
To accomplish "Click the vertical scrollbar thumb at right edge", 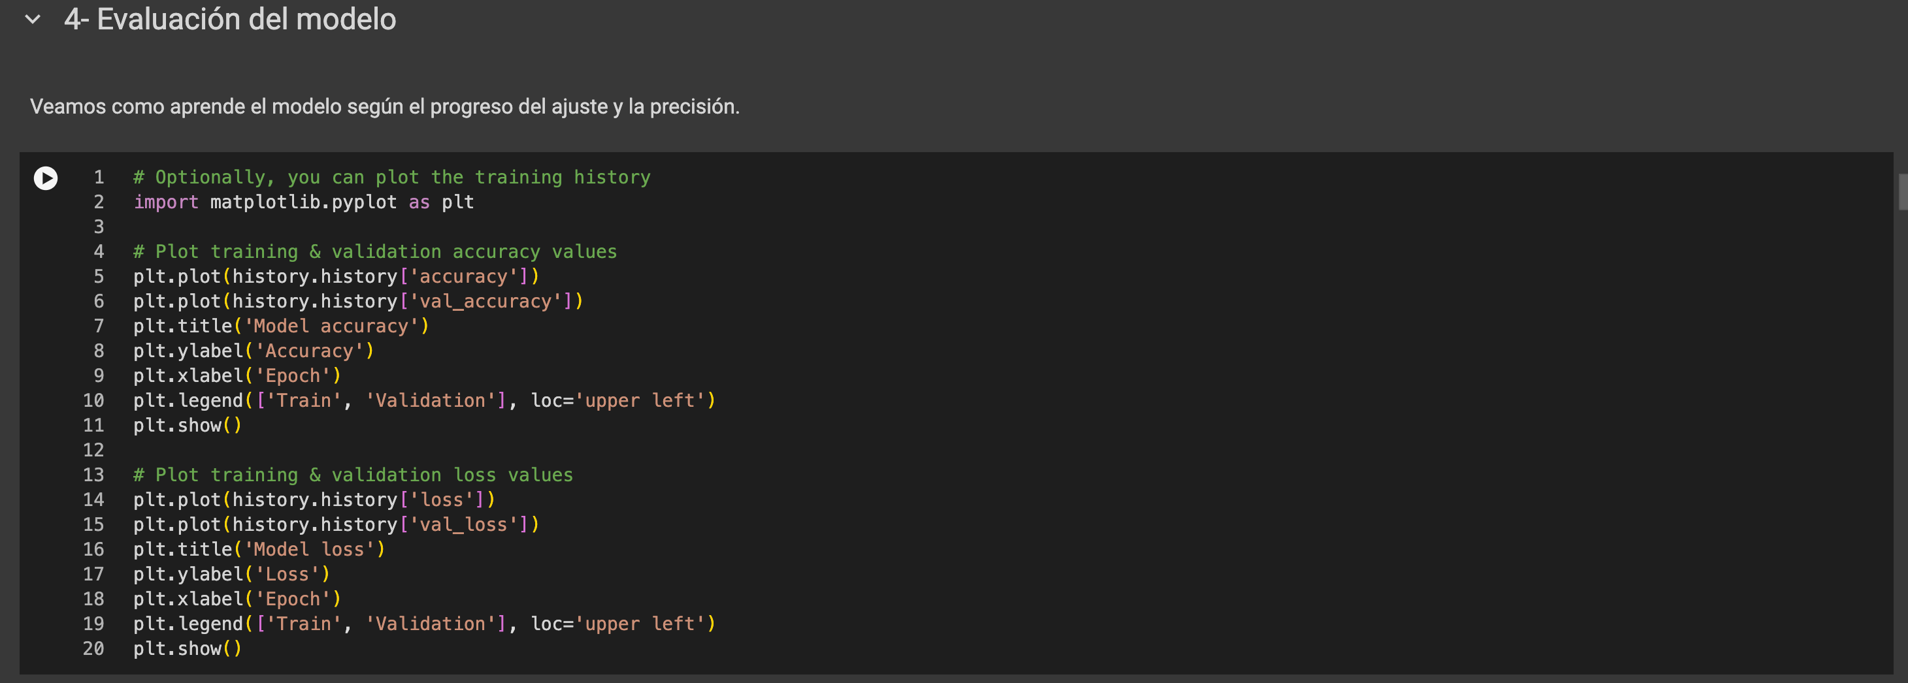I will tap(1902, 192).
